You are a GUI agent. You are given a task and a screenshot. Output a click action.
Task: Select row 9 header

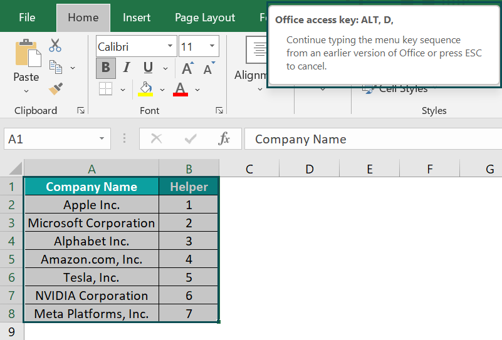click(x=11, y=332)
